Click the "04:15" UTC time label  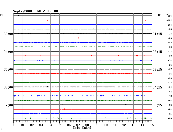pos(157,87)
